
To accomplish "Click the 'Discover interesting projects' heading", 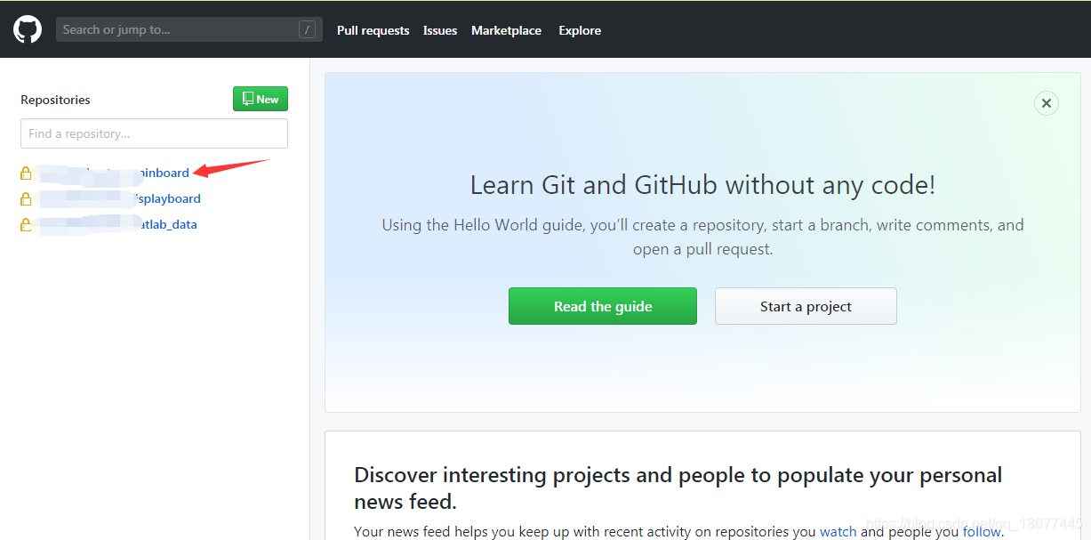I will [678, 488].
